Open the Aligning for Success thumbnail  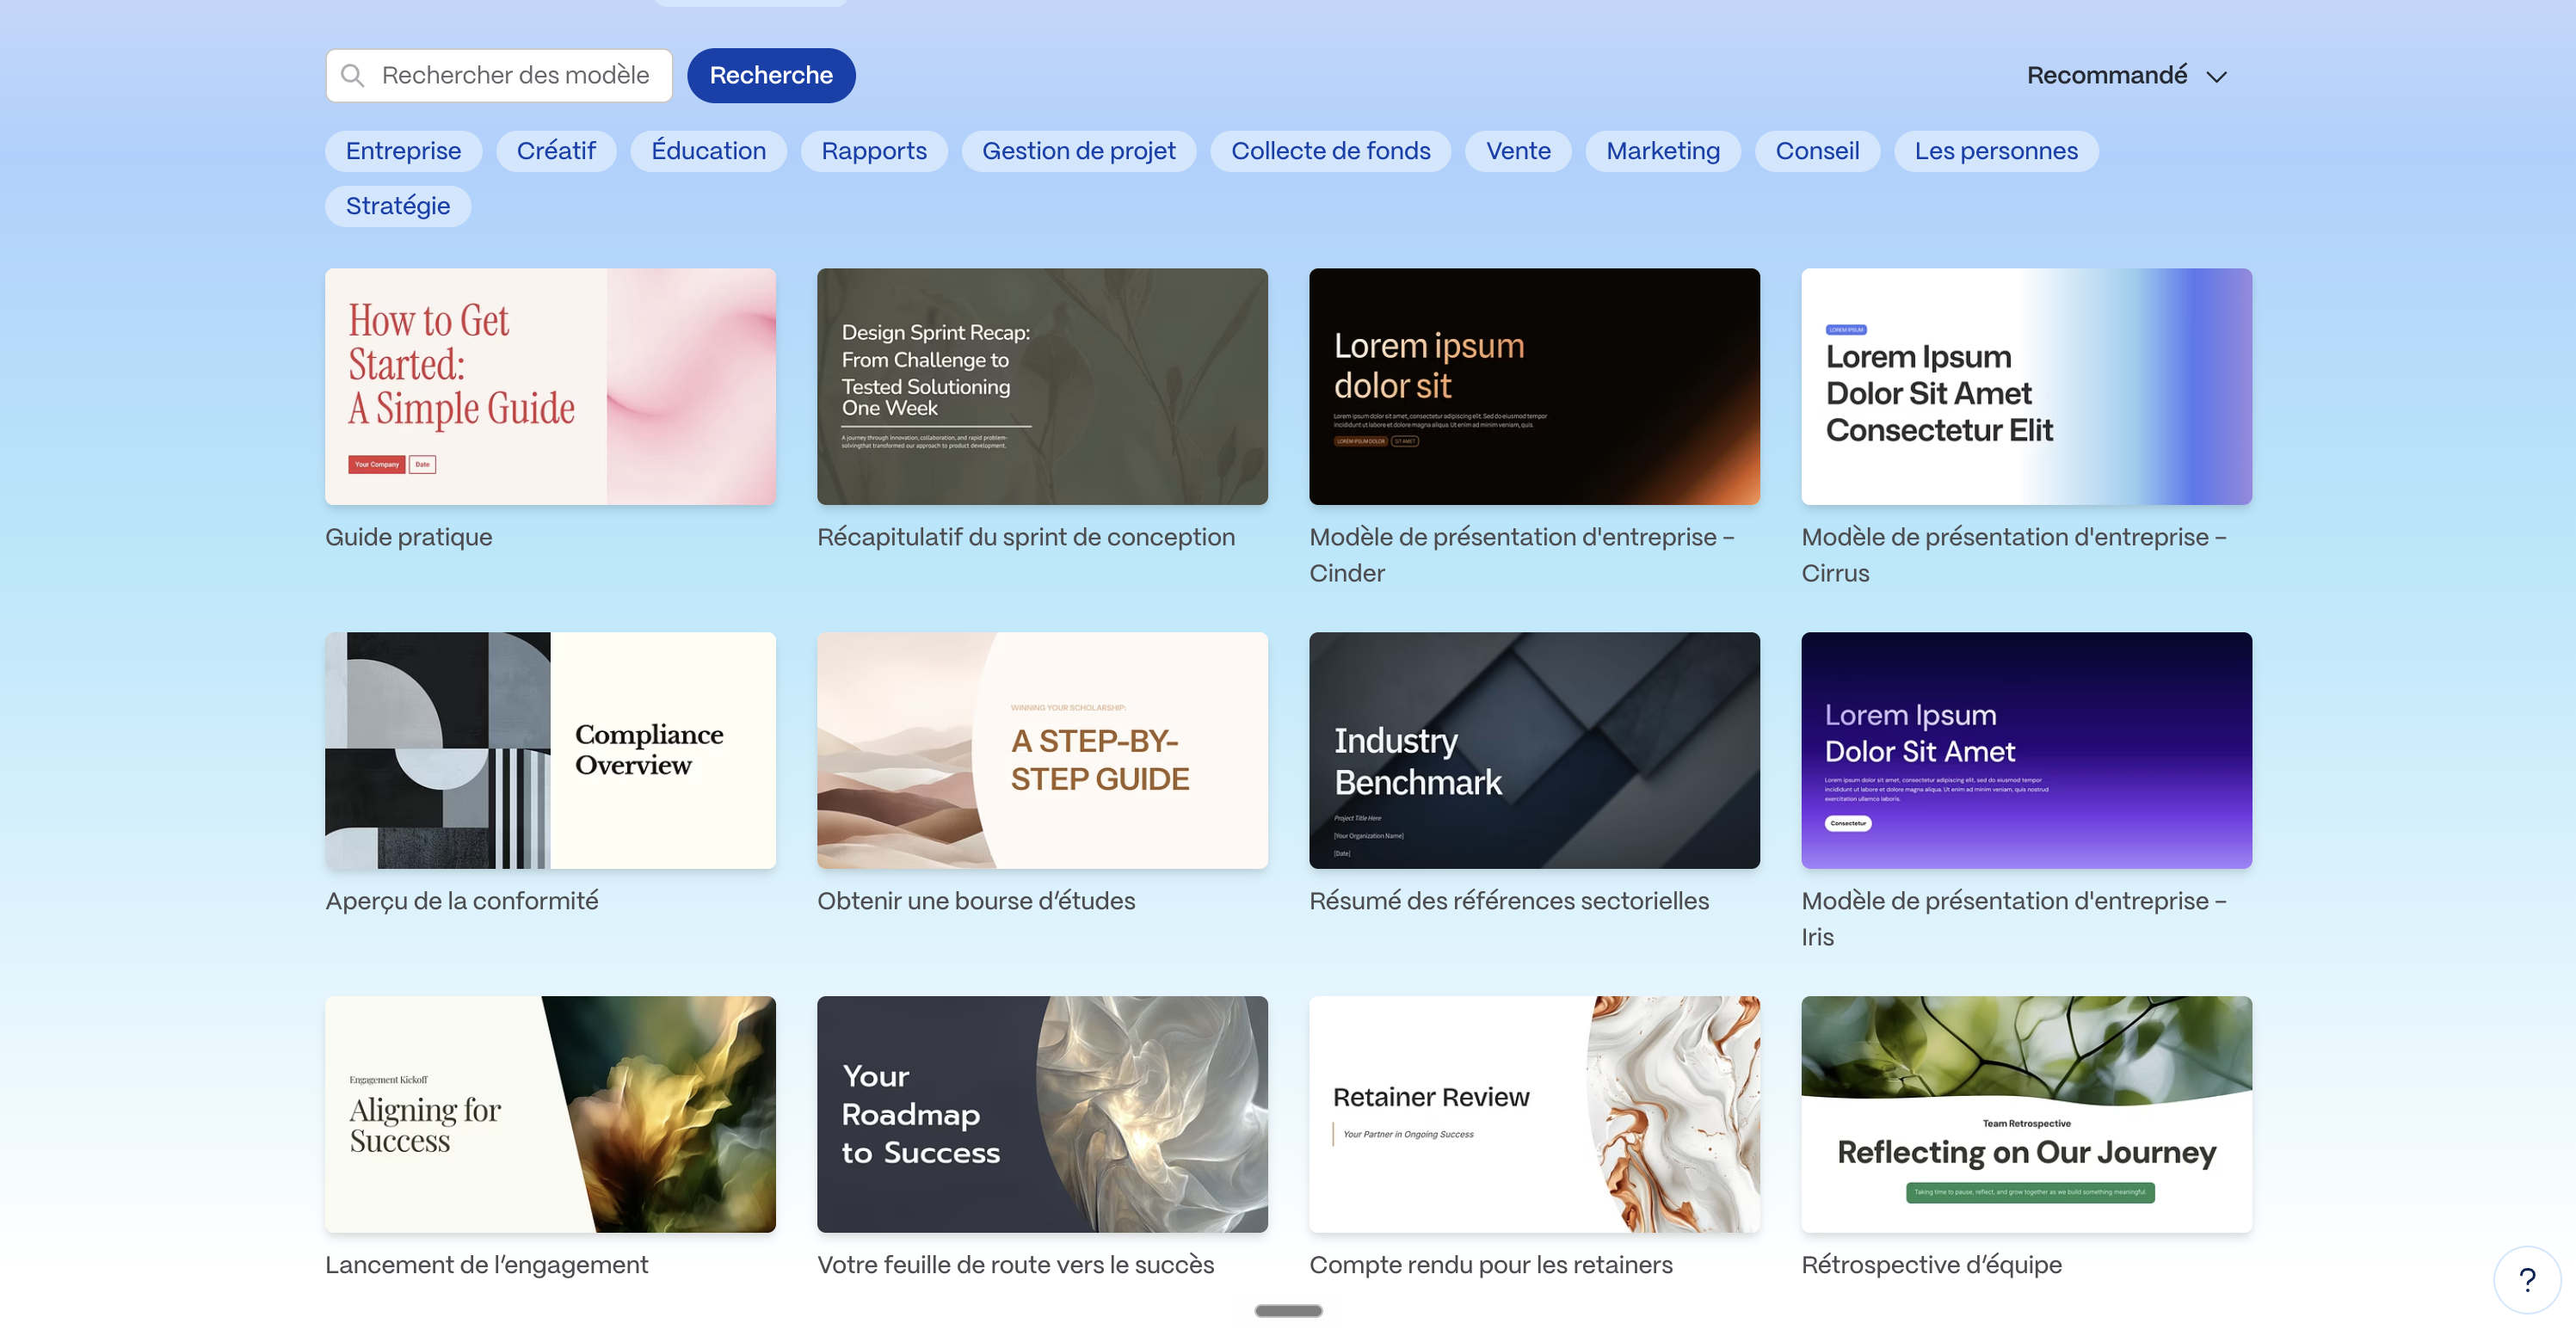click(550, 1114)
